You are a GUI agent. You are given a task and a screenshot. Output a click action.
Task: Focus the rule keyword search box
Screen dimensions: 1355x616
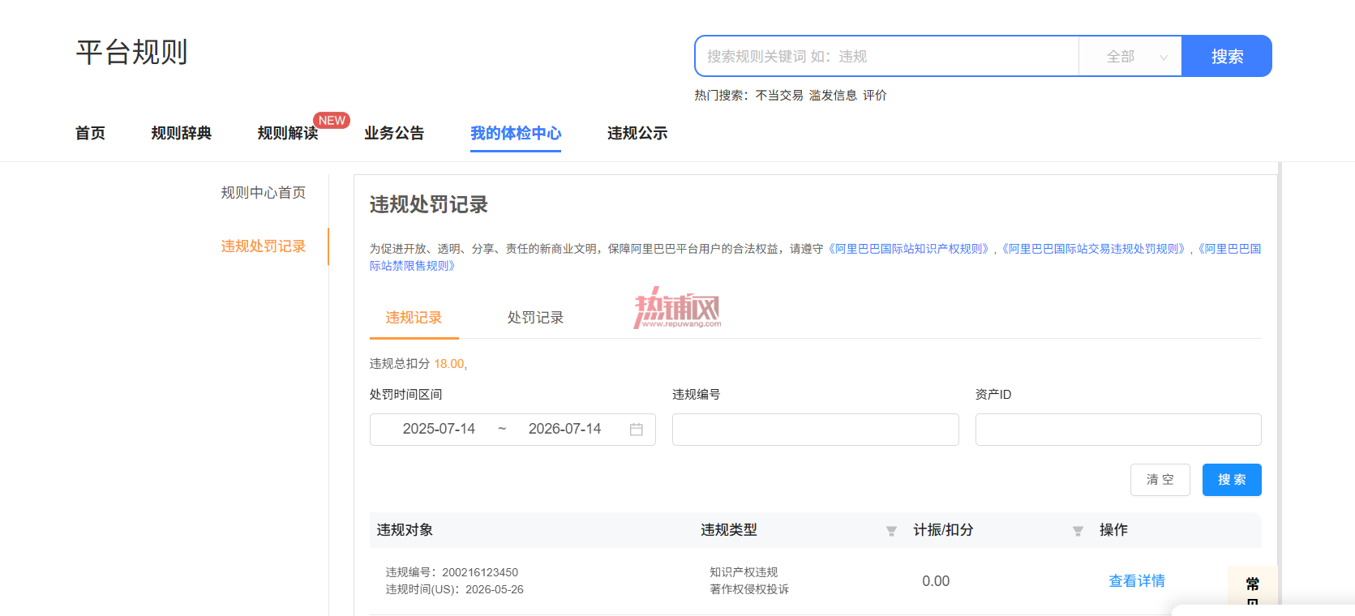coord(887,57)
